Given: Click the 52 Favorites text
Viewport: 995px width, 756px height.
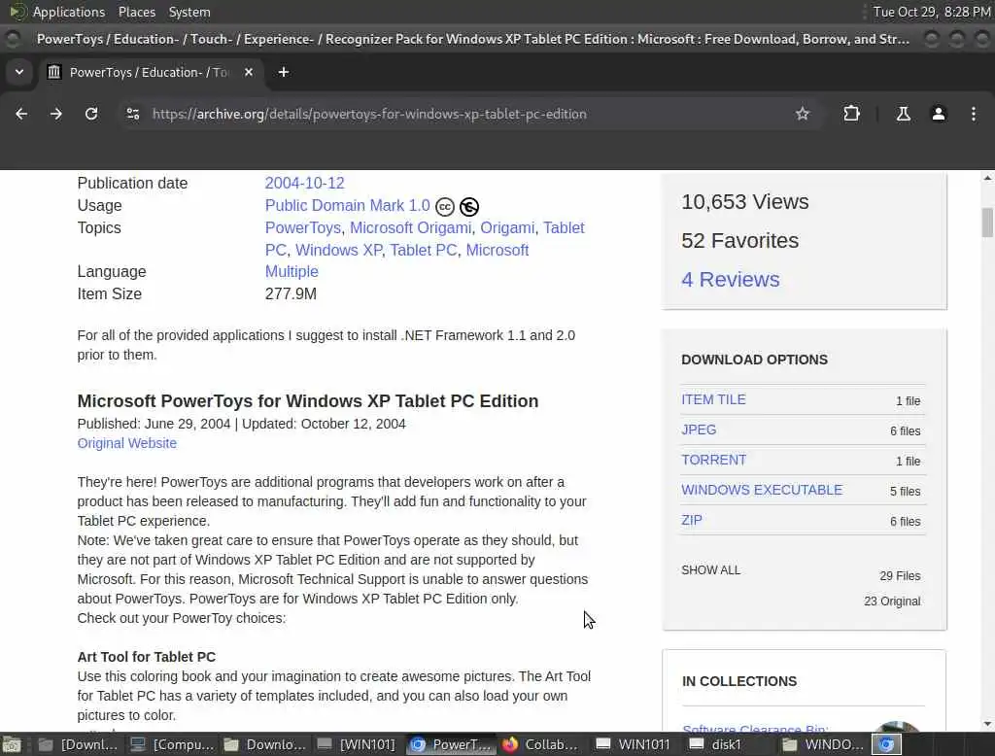Looking at the screenshot, I should (x=739, y=241).
